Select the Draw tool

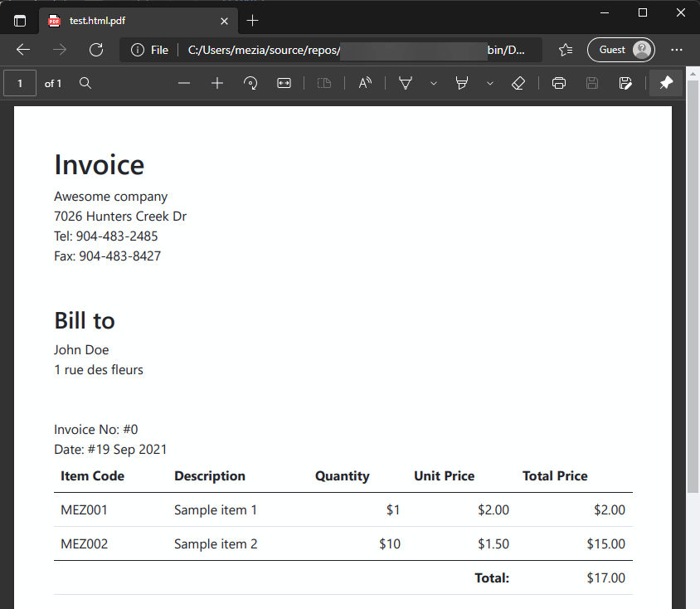[x=406, y=83]
